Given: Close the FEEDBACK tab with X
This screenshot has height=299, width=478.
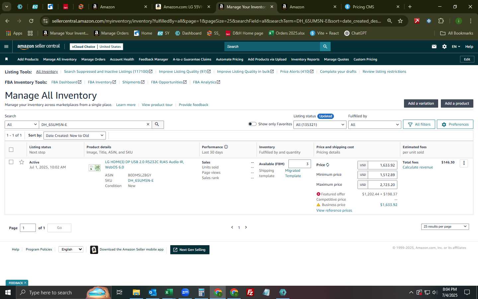Looking at the screenshot, I should [25, 283].
